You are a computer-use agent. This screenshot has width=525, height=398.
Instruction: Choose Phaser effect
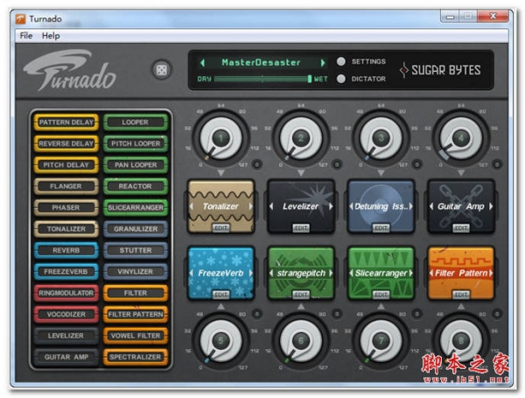66,207
